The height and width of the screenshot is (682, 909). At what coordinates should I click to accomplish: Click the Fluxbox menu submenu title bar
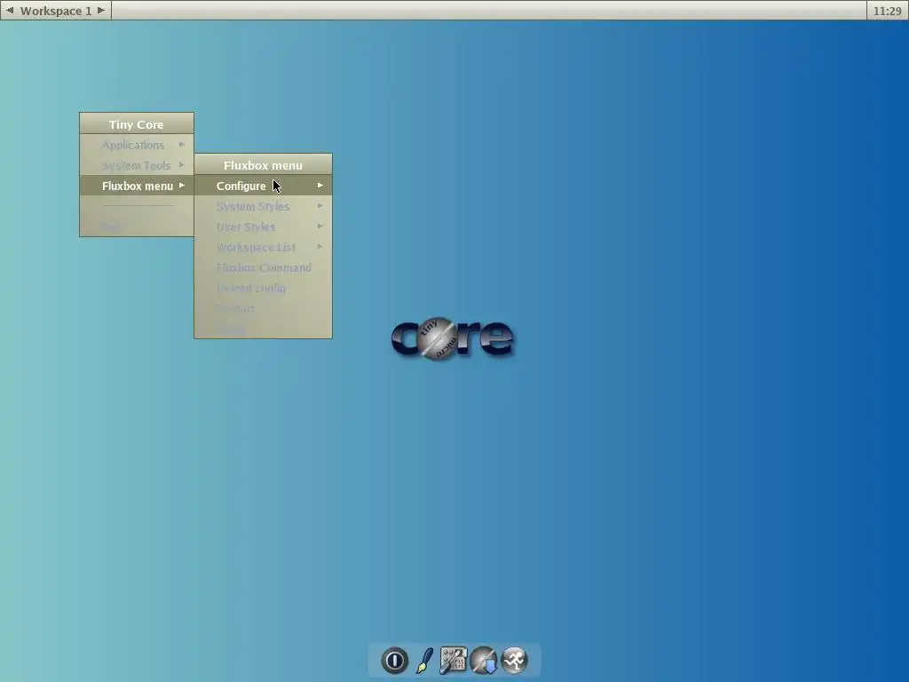(x=263, y=164)
